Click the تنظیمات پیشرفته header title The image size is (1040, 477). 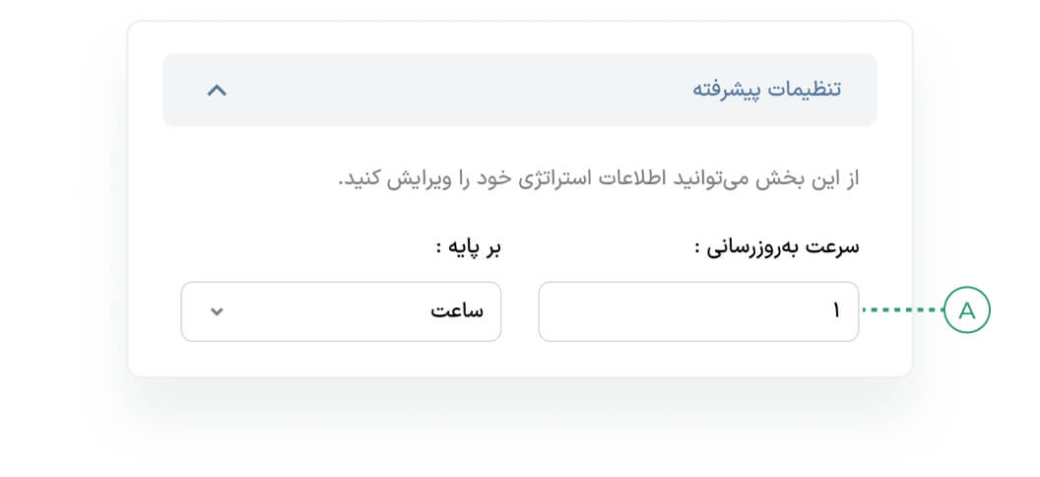click(x=766, y=89)
